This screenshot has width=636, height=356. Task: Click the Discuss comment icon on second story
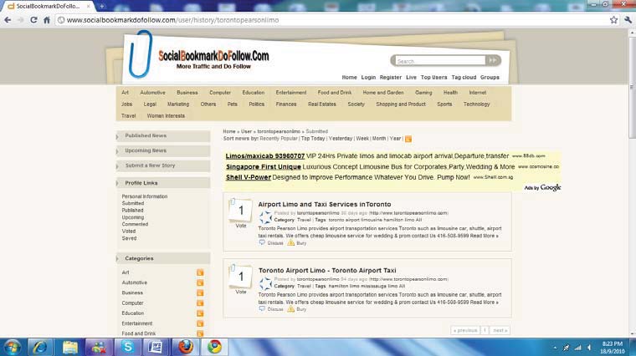262,309
